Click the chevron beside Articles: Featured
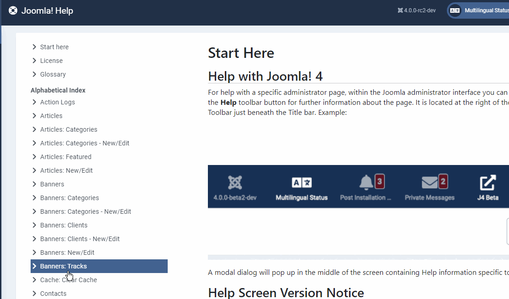Screen dimensions: 509x299 point(34,157)
